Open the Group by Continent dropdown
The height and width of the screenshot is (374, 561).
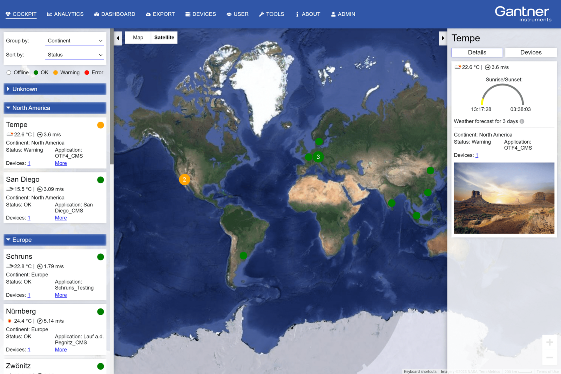(x=75, y=41)
